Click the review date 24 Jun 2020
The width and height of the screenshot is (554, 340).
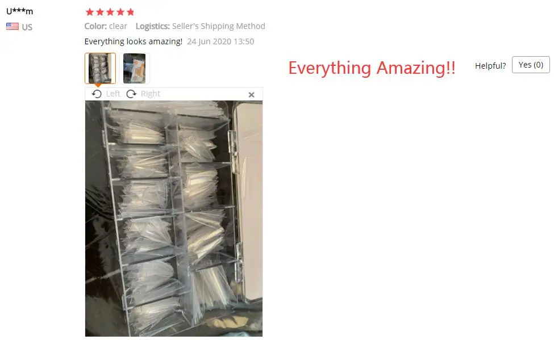pyautogui.click(x=209, y=41)
